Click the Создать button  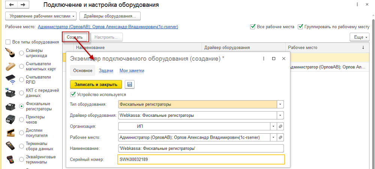pyautogui.click(x=75, y=37)
